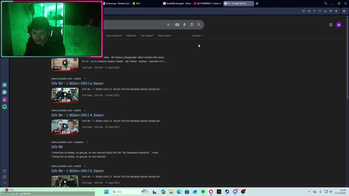Open the Google apps grid

[331, 25]
